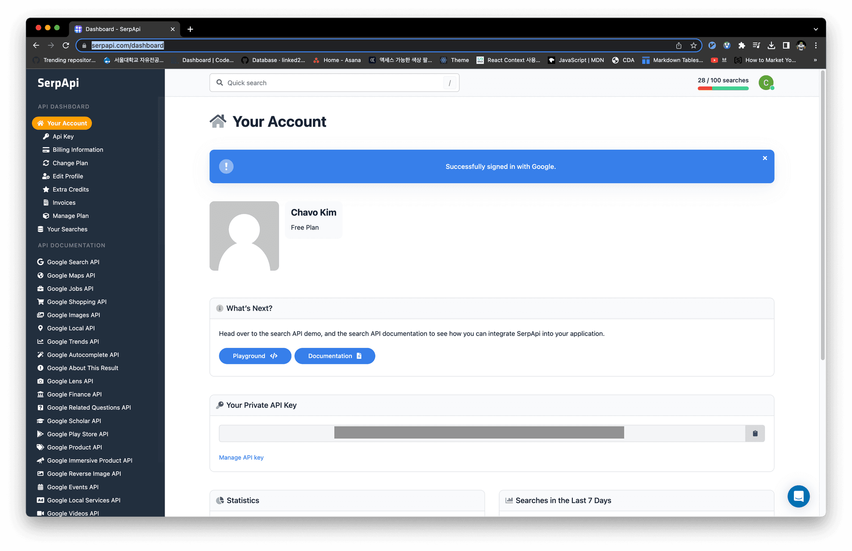Image resolution: width=852 pixels, height=551 pixels.
Task: Open Billing Information in the sidebar
Action: pyautogui.click(x=78, y=150)
